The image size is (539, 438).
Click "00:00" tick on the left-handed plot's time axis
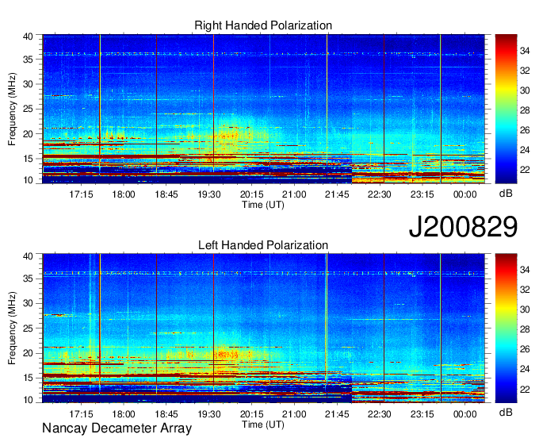pos(464,414)
